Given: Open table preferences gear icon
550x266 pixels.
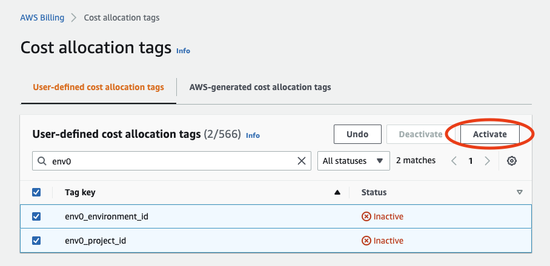Looking at the screenshot, I should click(x=512, y=161).
